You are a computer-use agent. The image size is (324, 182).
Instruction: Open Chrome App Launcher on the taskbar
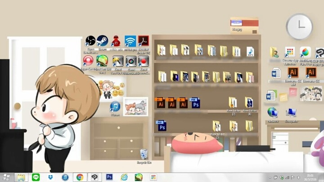153,177
